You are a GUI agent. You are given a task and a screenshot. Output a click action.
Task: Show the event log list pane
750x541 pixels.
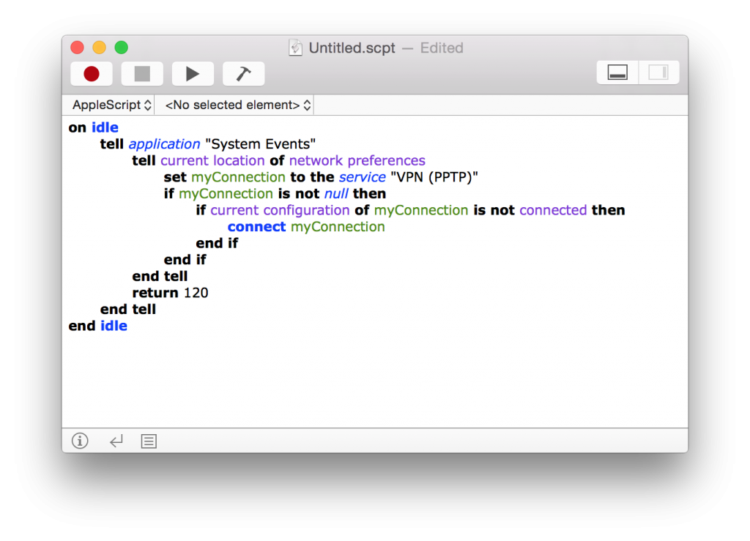[149, 441]
